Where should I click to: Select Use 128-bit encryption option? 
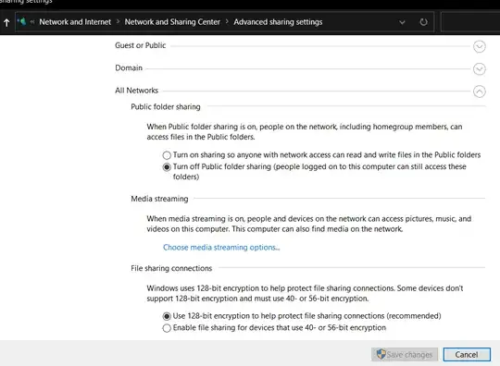167,316
